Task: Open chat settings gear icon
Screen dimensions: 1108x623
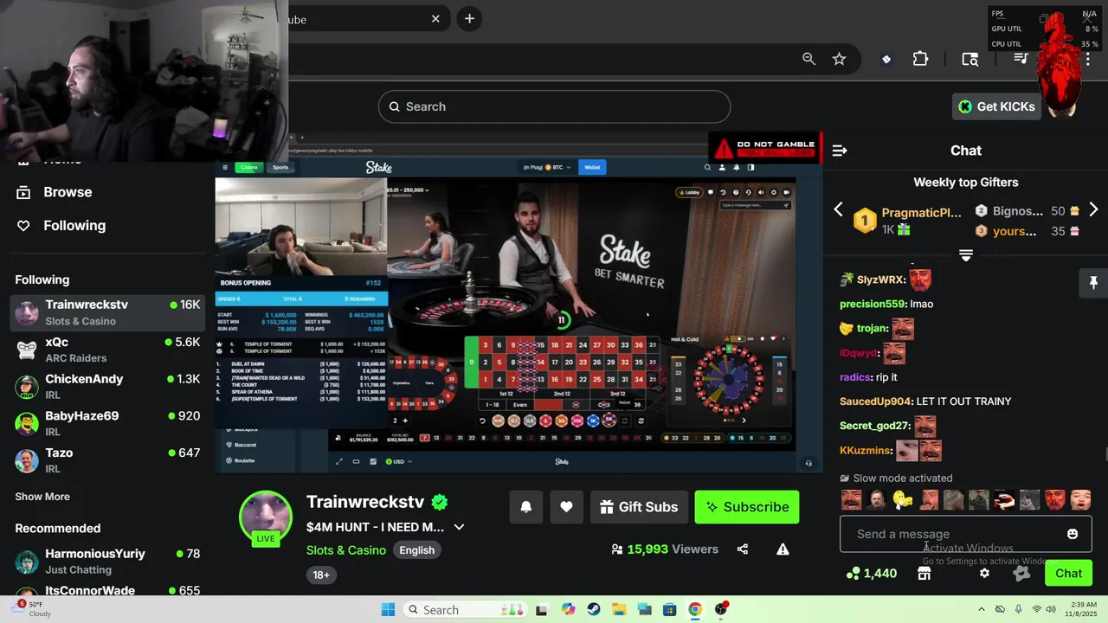Action: pyautogui.click(x=984, y=573)
